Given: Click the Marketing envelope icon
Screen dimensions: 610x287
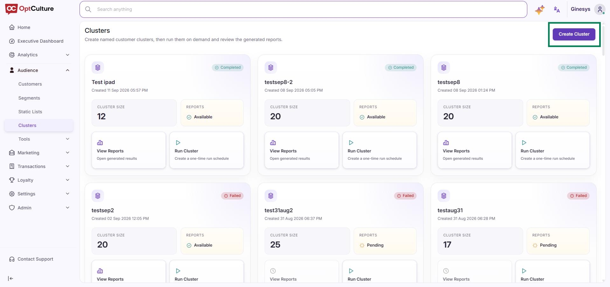Looking at the screenshot, I should [x=12, y=153].
